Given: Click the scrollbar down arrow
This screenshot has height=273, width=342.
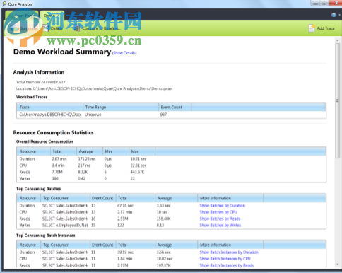Looking at the screenshot, I should [x=337, y=265].
